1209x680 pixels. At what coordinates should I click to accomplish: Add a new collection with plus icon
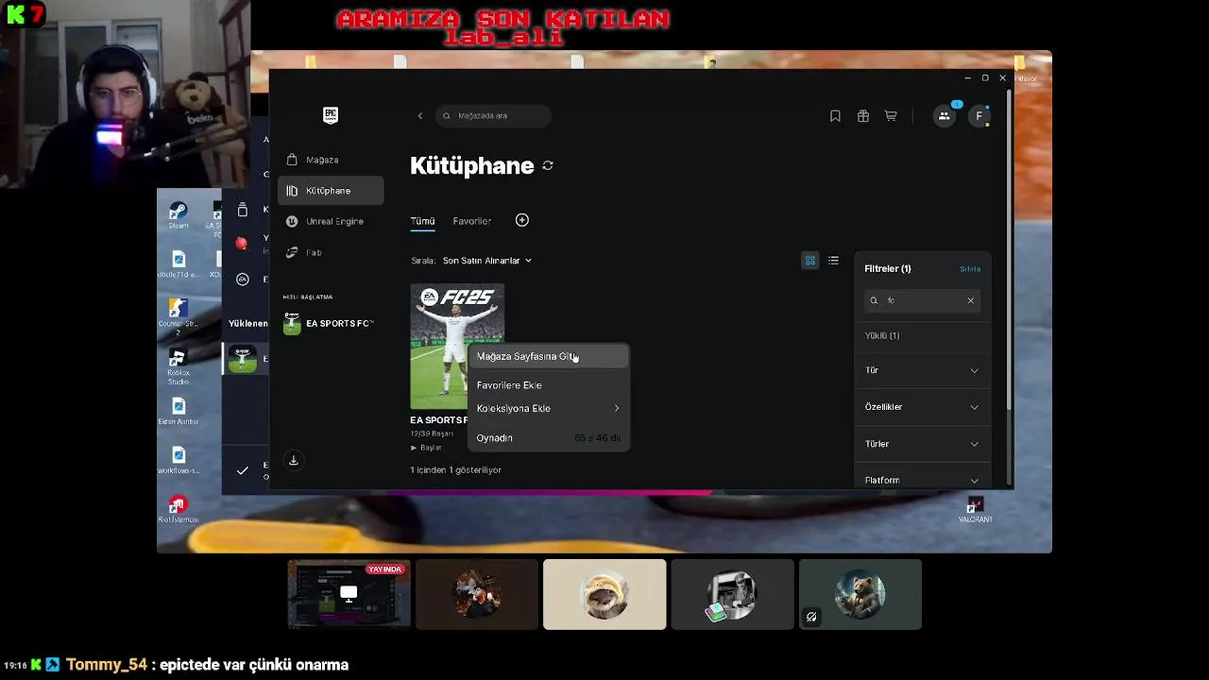coord(522,220)
